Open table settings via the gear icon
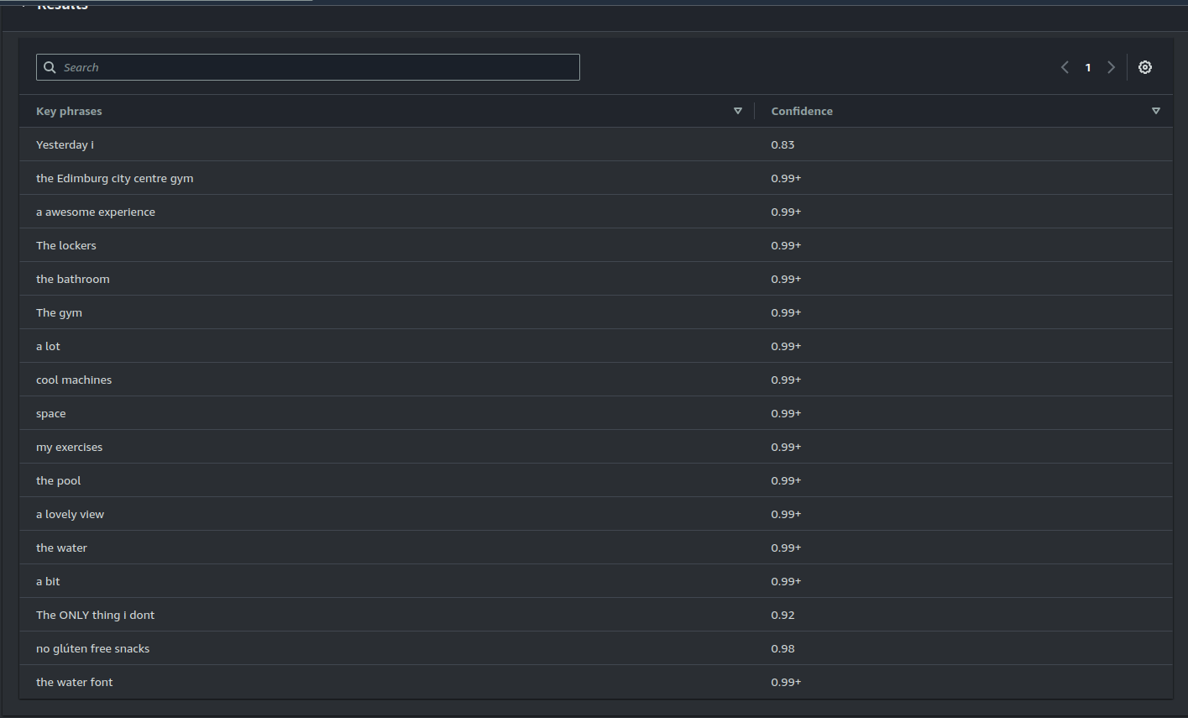 pos(1144,67)
